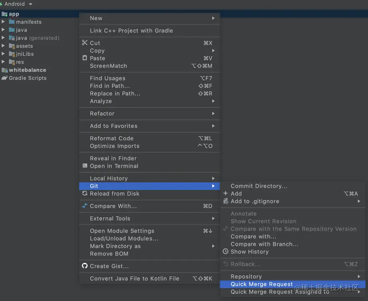Screen dimensions: 368x301
Task: Click the plus icon beside Add
Action: (226, 193)
